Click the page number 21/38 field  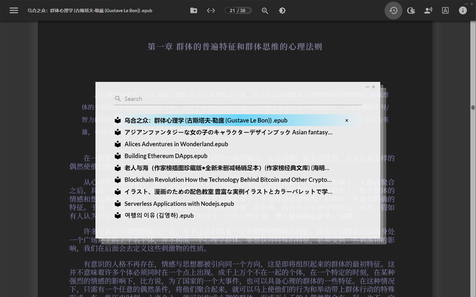[x=238, y=10]
